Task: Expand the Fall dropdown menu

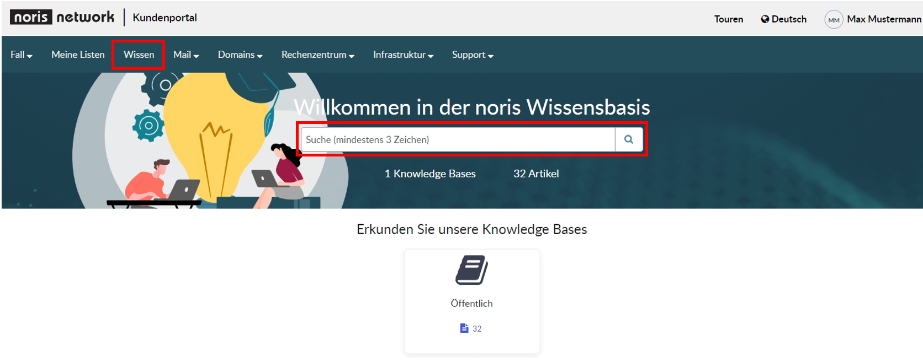Action: point(22,55)
